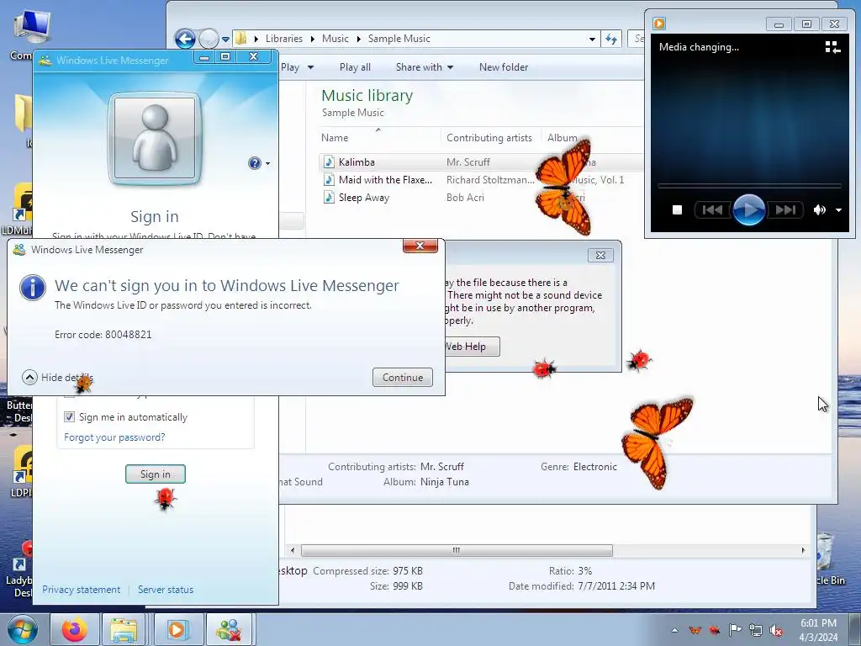The image size is (861, 646).
Task: Click the taskbar clock showing 6:01 PM
Action: click(x=818, y=630)
